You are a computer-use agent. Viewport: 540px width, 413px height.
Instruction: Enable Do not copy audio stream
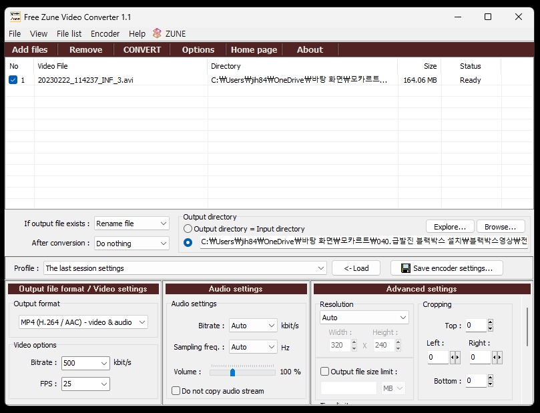click(x=176, y=390)
